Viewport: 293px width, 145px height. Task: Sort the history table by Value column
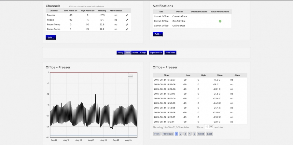click(219, 75)
